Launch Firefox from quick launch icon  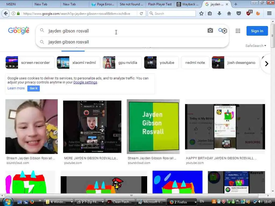coord(32,202)
